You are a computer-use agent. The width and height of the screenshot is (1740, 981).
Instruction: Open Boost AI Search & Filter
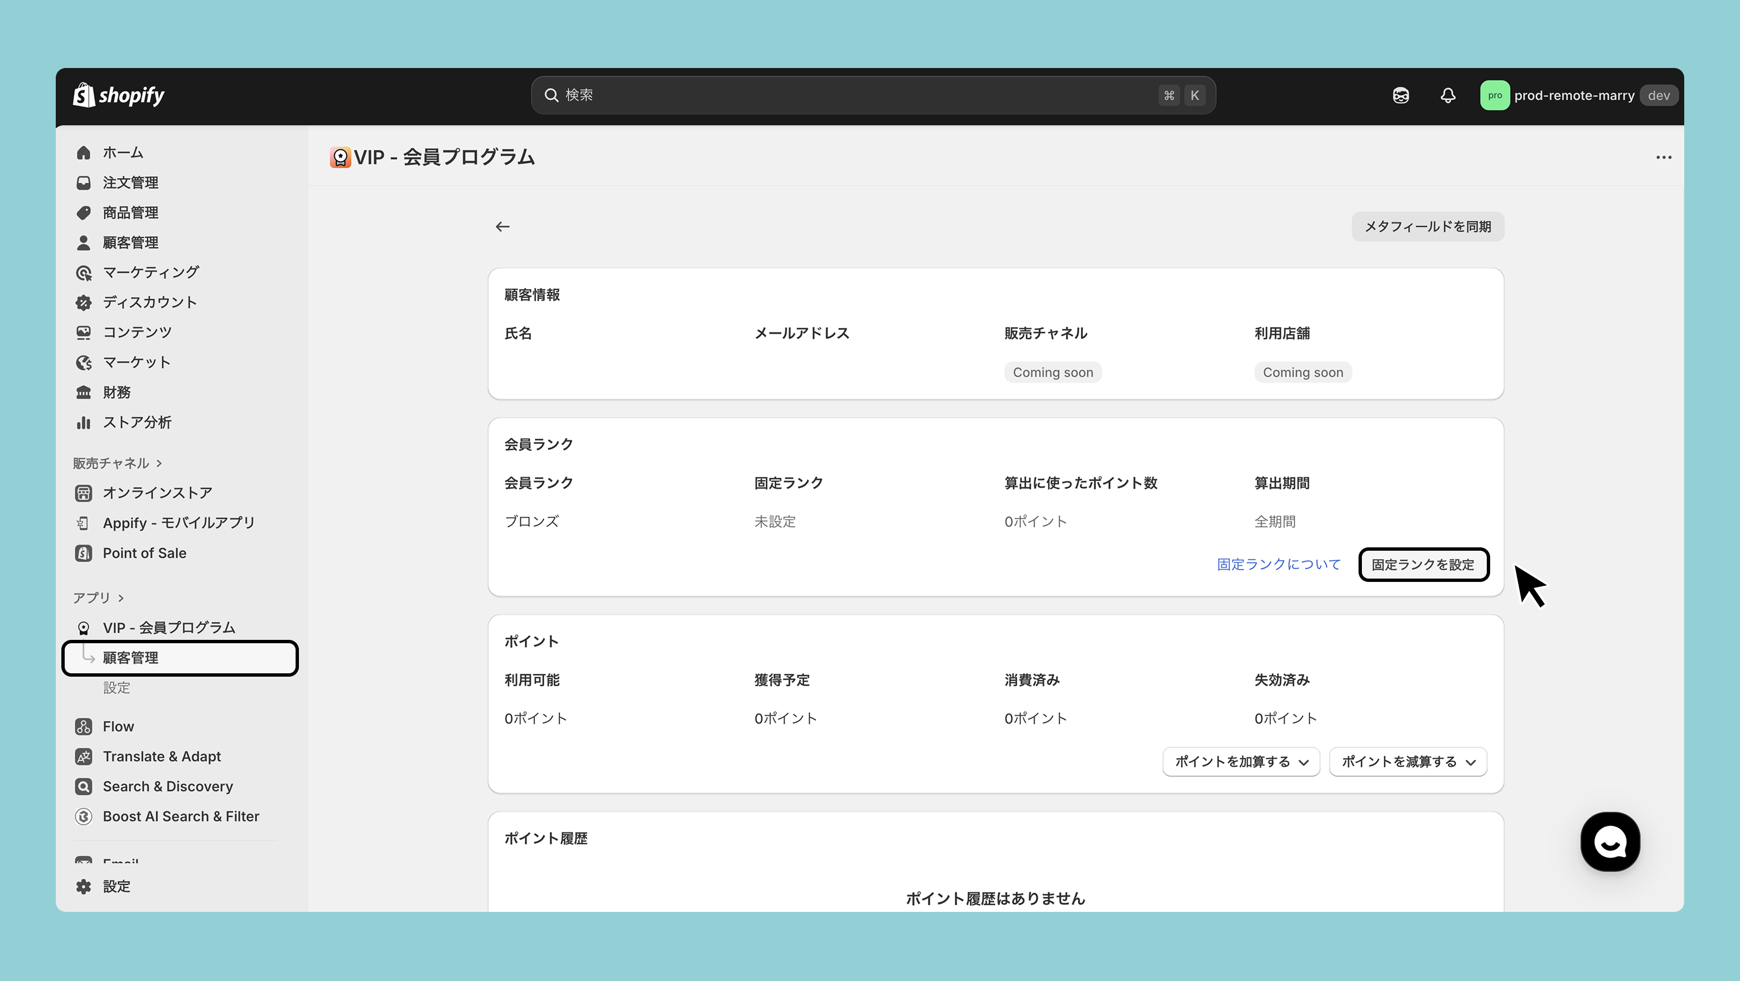[180, 816]
